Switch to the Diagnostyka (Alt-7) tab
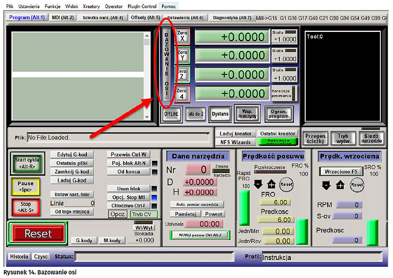The image size is (393, 278). (x=232, y=18)
